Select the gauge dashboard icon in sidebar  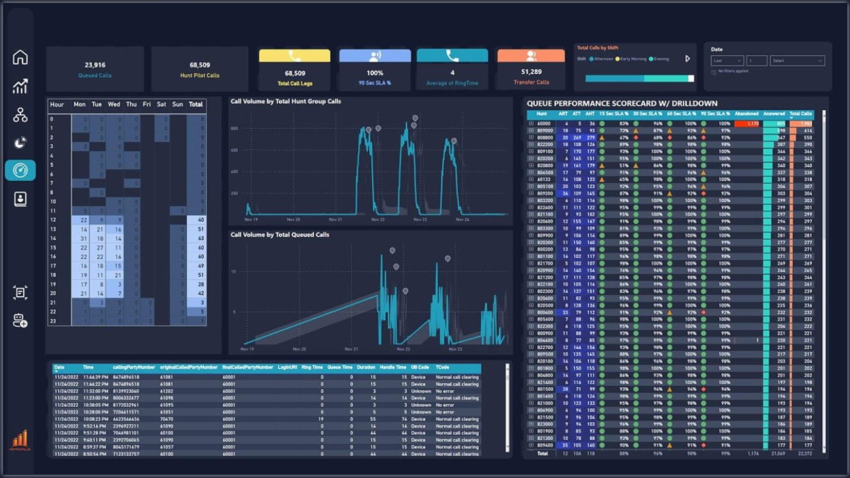pos(20,170)
